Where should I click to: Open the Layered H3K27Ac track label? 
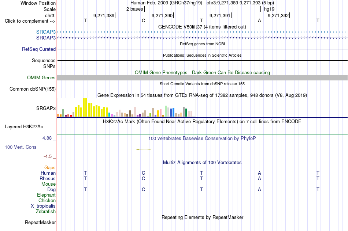click(24, 127)
